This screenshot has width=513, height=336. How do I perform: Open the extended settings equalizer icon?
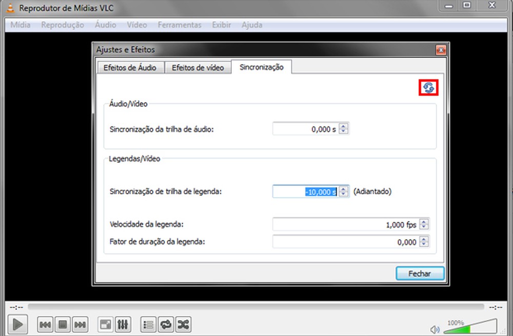point(123,324)
